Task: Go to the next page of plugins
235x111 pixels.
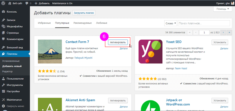Action: click(223, 33)
